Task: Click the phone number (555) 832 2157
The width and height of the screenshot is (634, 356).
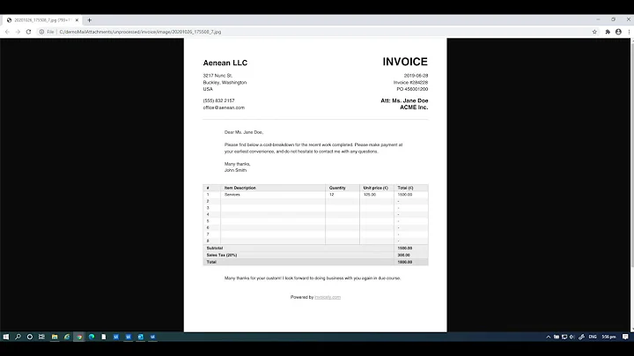Action: click(218, 100)
